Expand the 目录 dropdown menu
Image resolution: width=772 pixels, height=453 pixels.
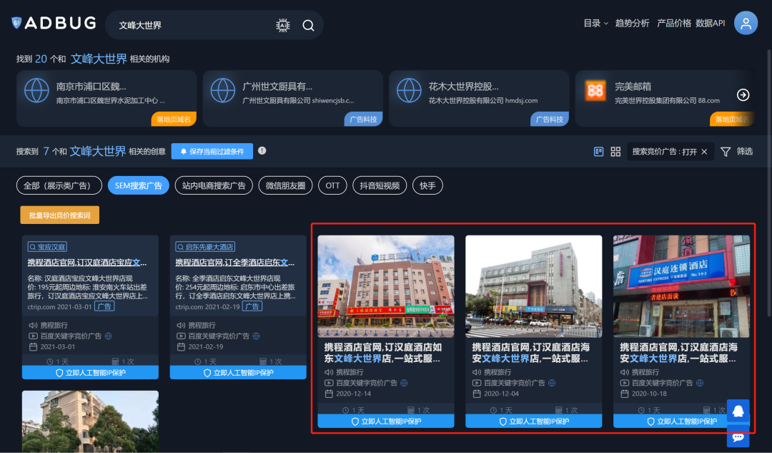[x=595, y=23]
